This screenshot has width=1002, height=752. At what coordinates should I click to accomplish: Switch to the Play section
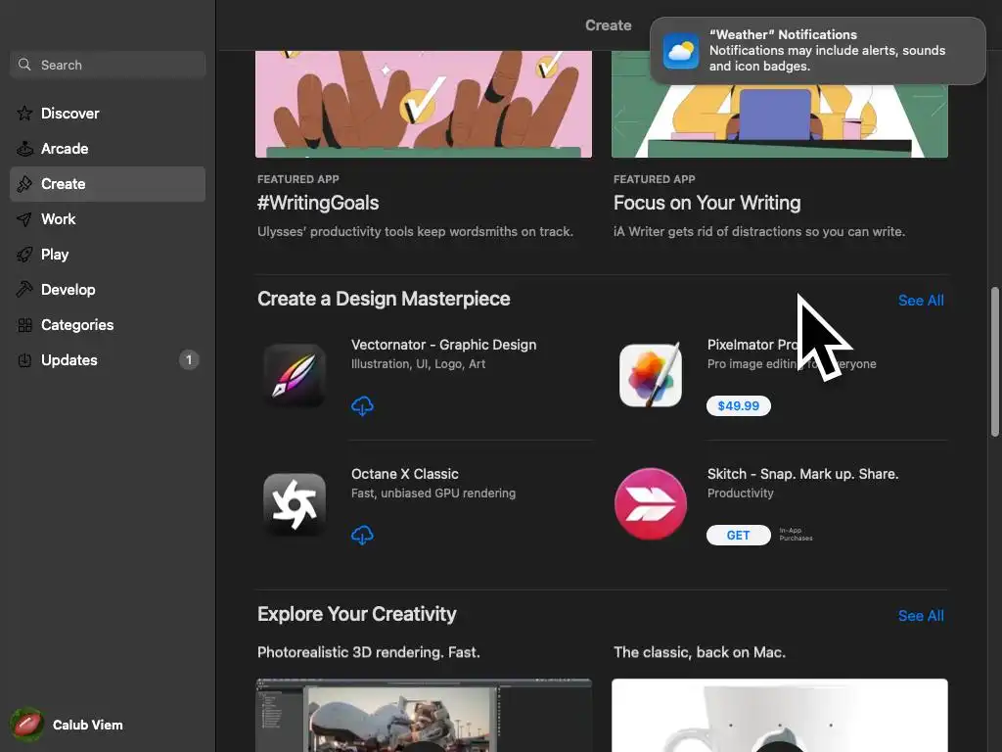coord(108,255)
